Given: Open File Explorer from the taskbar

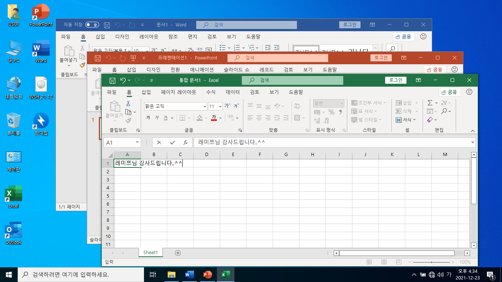Looking at the screenshot, I should click(x=171, y=274).
